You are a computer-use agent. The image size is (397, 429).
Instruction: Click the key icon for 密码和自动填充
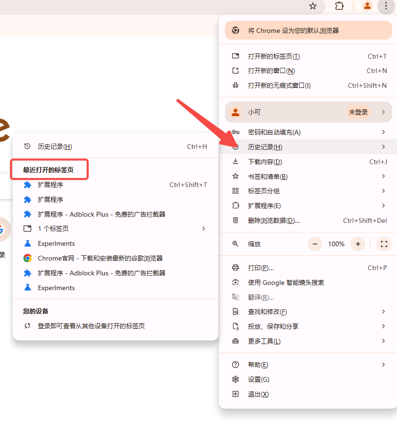pos(235,132)
